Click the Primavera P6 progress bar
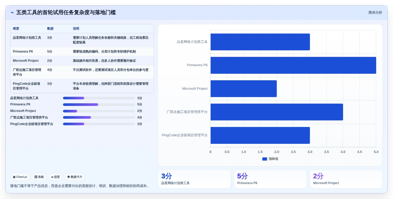This screenshot has height=199, width=393. 99,105
